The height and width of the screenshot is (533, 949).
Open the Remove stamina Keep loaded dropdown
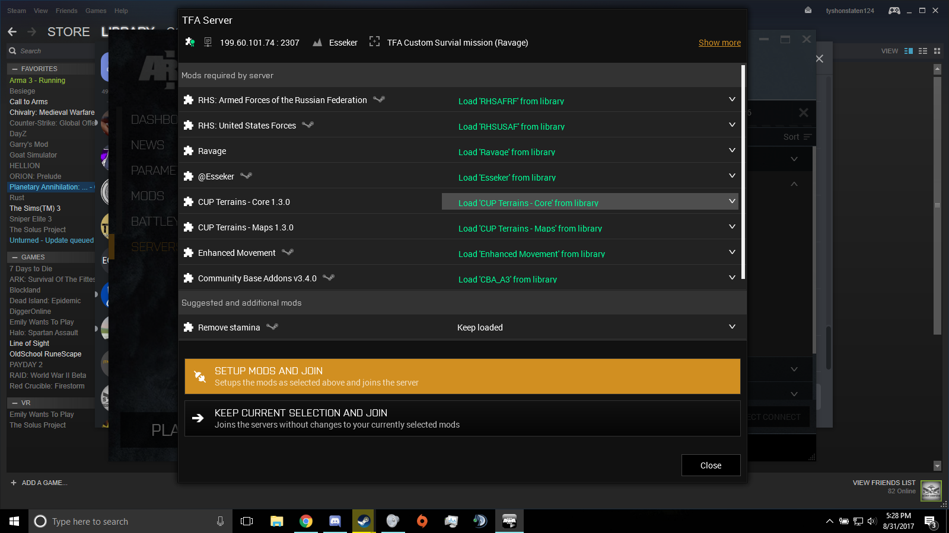point(732,327)
